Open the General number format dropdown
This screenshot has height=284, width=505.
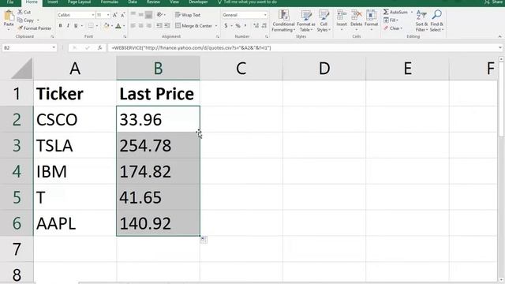[265, 15]
